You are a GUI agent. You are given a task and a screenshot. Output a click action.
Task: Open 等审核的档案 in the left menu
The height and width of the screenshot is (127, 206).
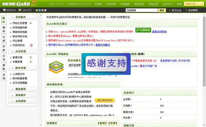20,32
